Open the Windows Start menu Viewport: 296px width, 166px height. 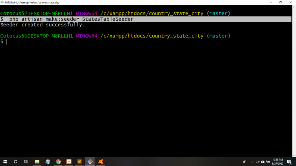5,162
